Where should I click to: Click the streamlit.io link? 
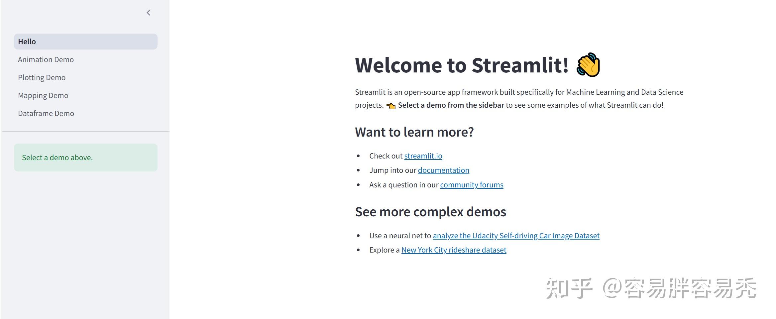pos(423,156)
